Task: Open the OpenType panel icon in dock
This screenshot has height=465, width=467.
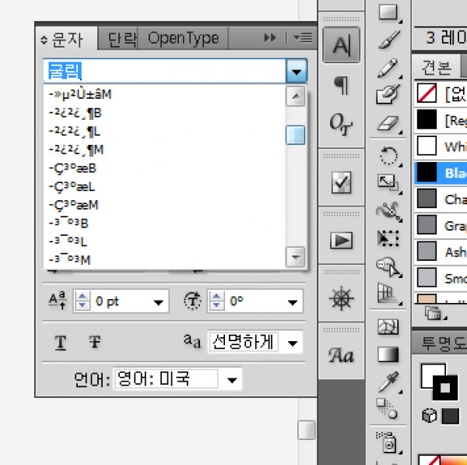Action: 342,123
